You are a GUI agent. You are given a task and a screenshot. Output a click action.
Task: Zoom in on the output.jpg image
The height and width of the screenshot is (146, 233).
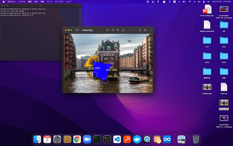click(x=118, y=30)
